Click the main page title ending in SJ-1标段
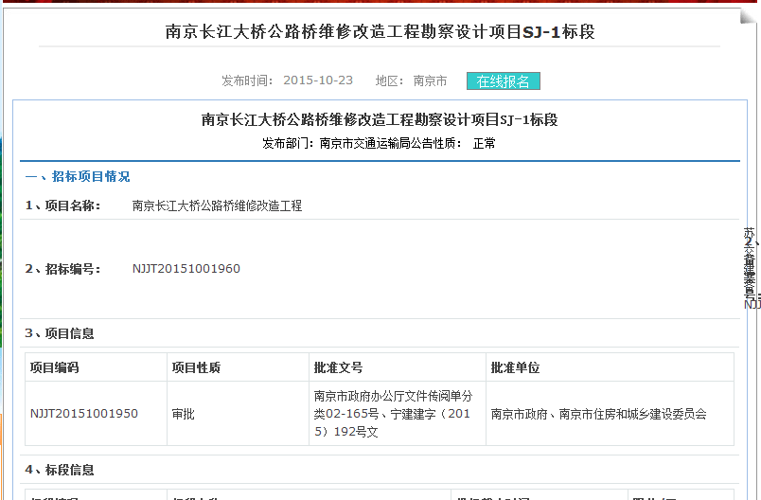This screenshot has height=500, width=761. coord(380,31)
